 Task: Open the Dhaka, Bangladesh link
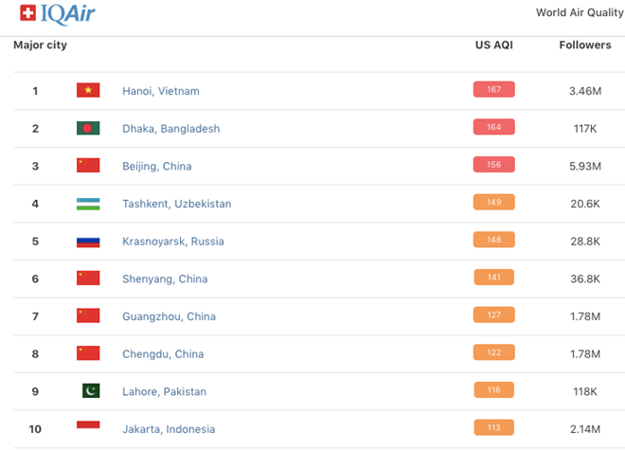pos(170,129)
